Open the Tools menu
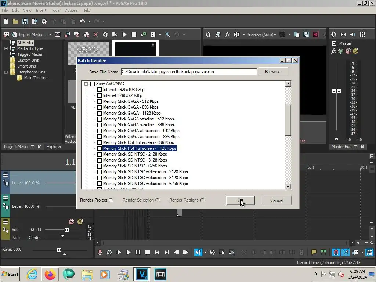Viewport: 376px width, 282px height. point(55,10)
